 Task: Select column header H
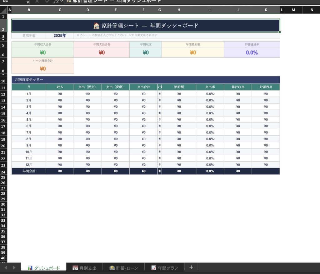[x=179, y=10]
